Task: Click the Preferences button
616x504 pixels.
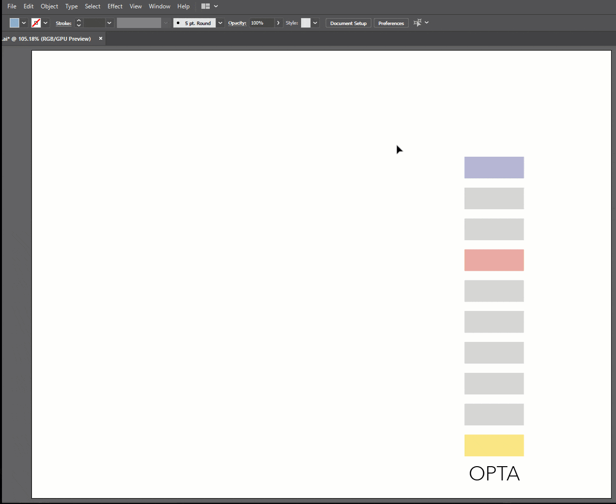Action: pos(391,23)
